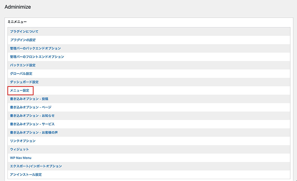Click the Adminimize page title
The height and width of the screenshot is (181, 297).
pos(18,7)
